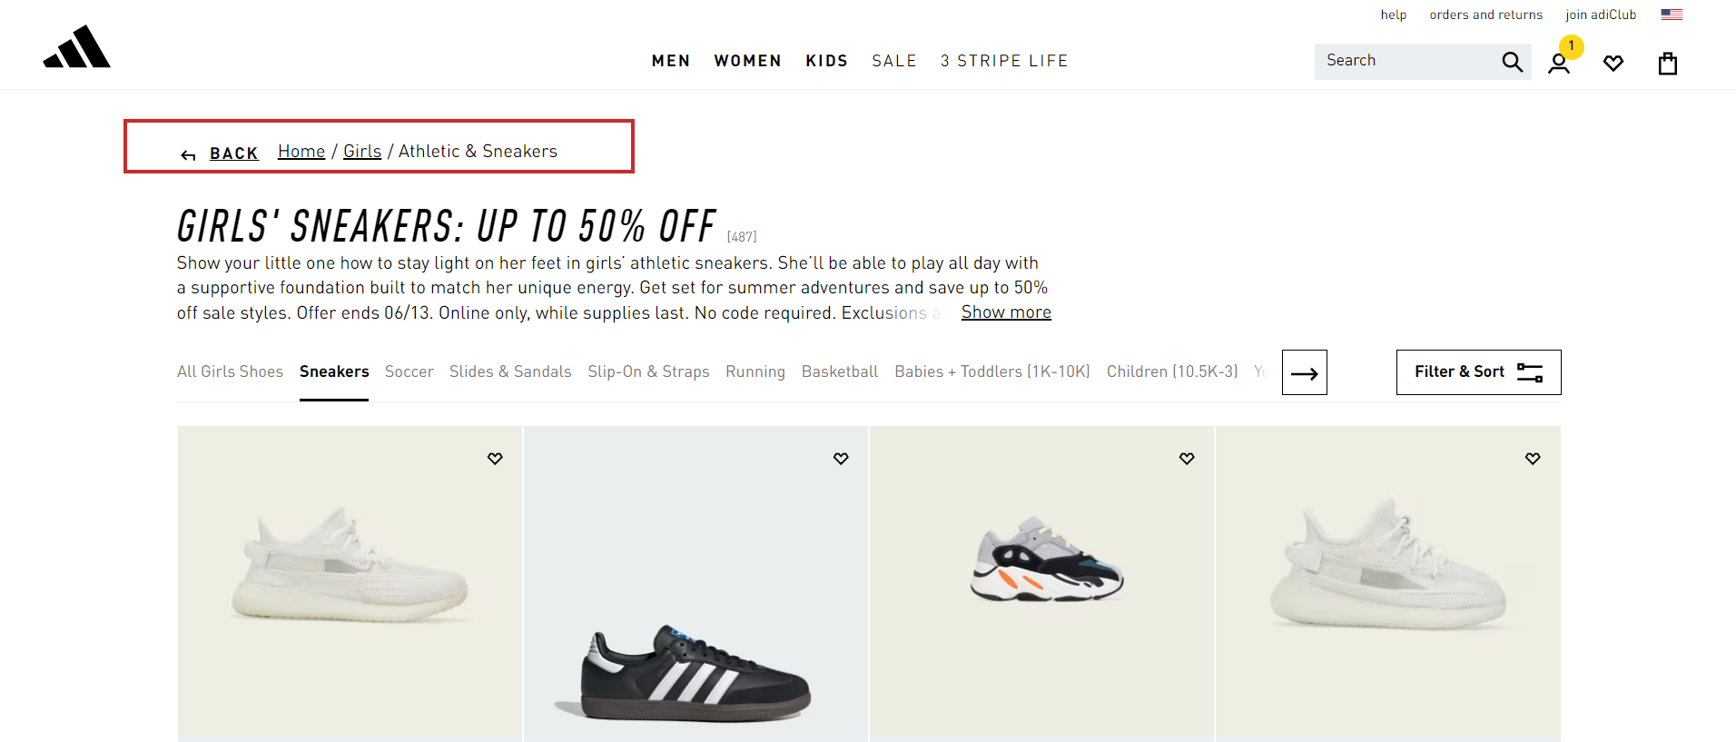The height and width of the screenshot is (742, 1736).
Task: Switch to the Running category tab
Action: (755, 371)
